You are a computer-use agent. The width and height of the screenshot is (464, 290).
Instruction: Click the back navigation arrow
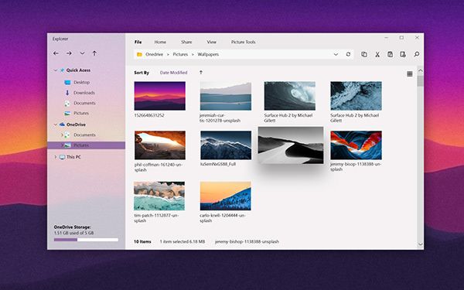[x=56, y=53]
